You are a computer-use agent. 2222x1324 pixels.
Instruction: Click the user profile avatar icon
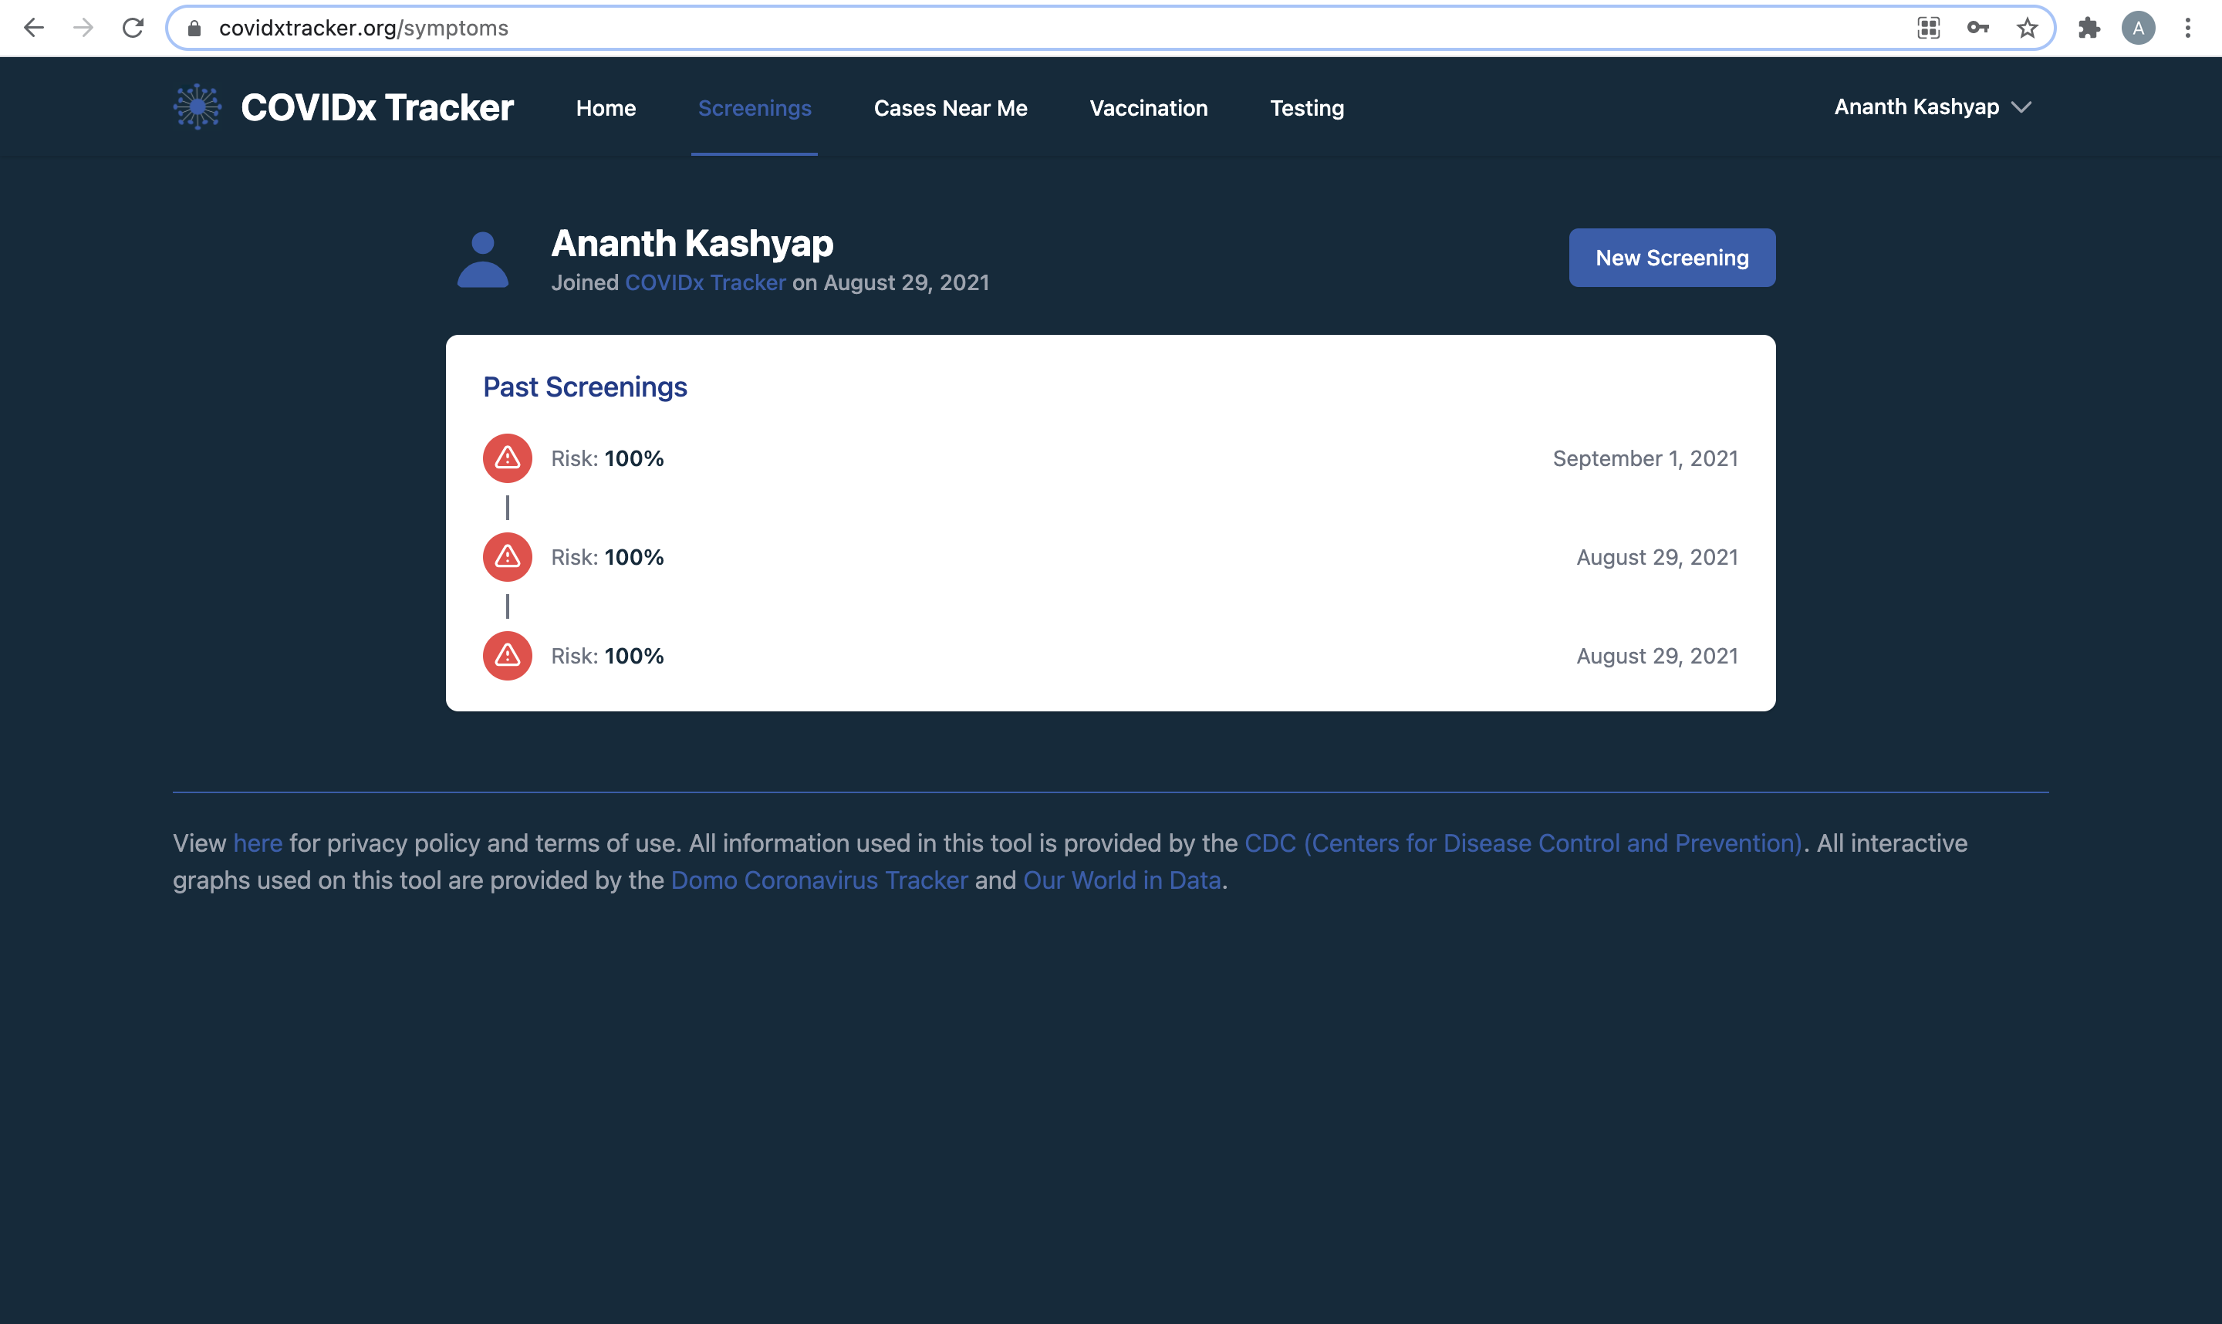point(482,259)
